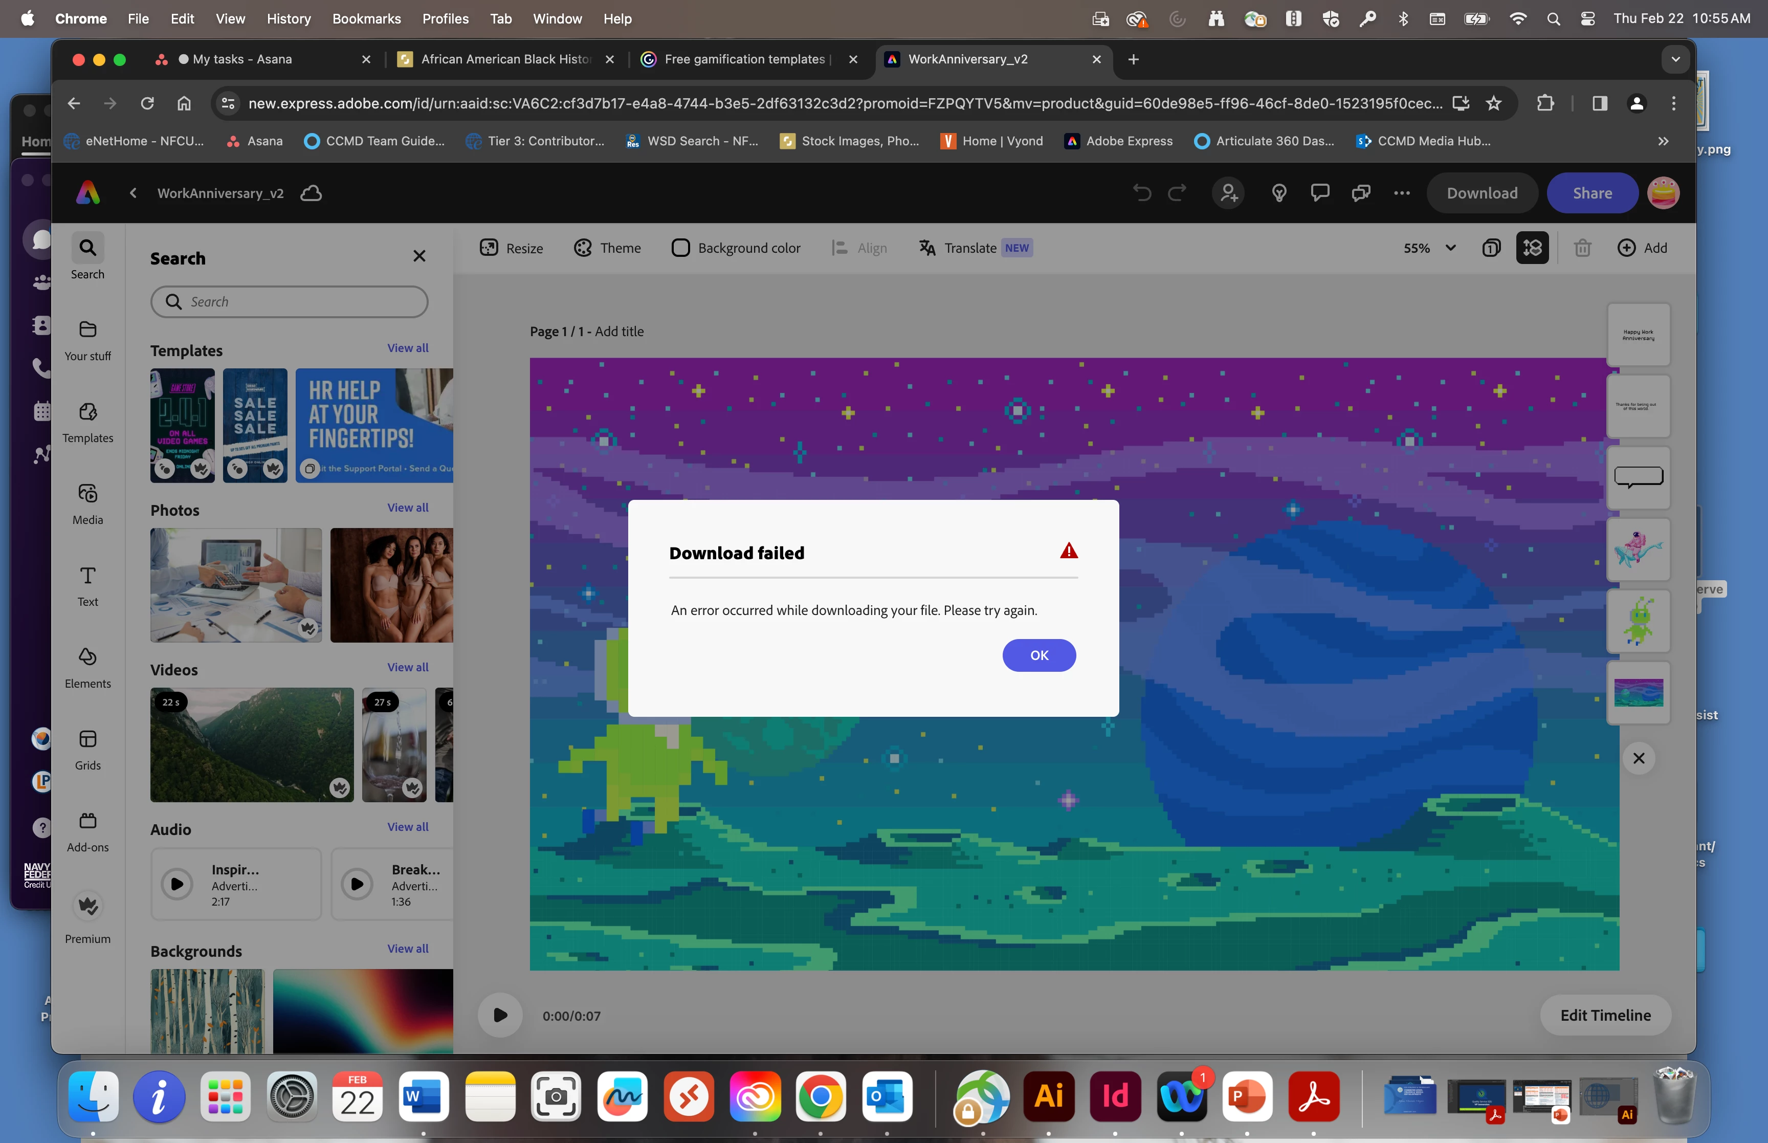Show hidden bookmarks with double chevron
The image size is (1768, 1143).
[1664, 141]
